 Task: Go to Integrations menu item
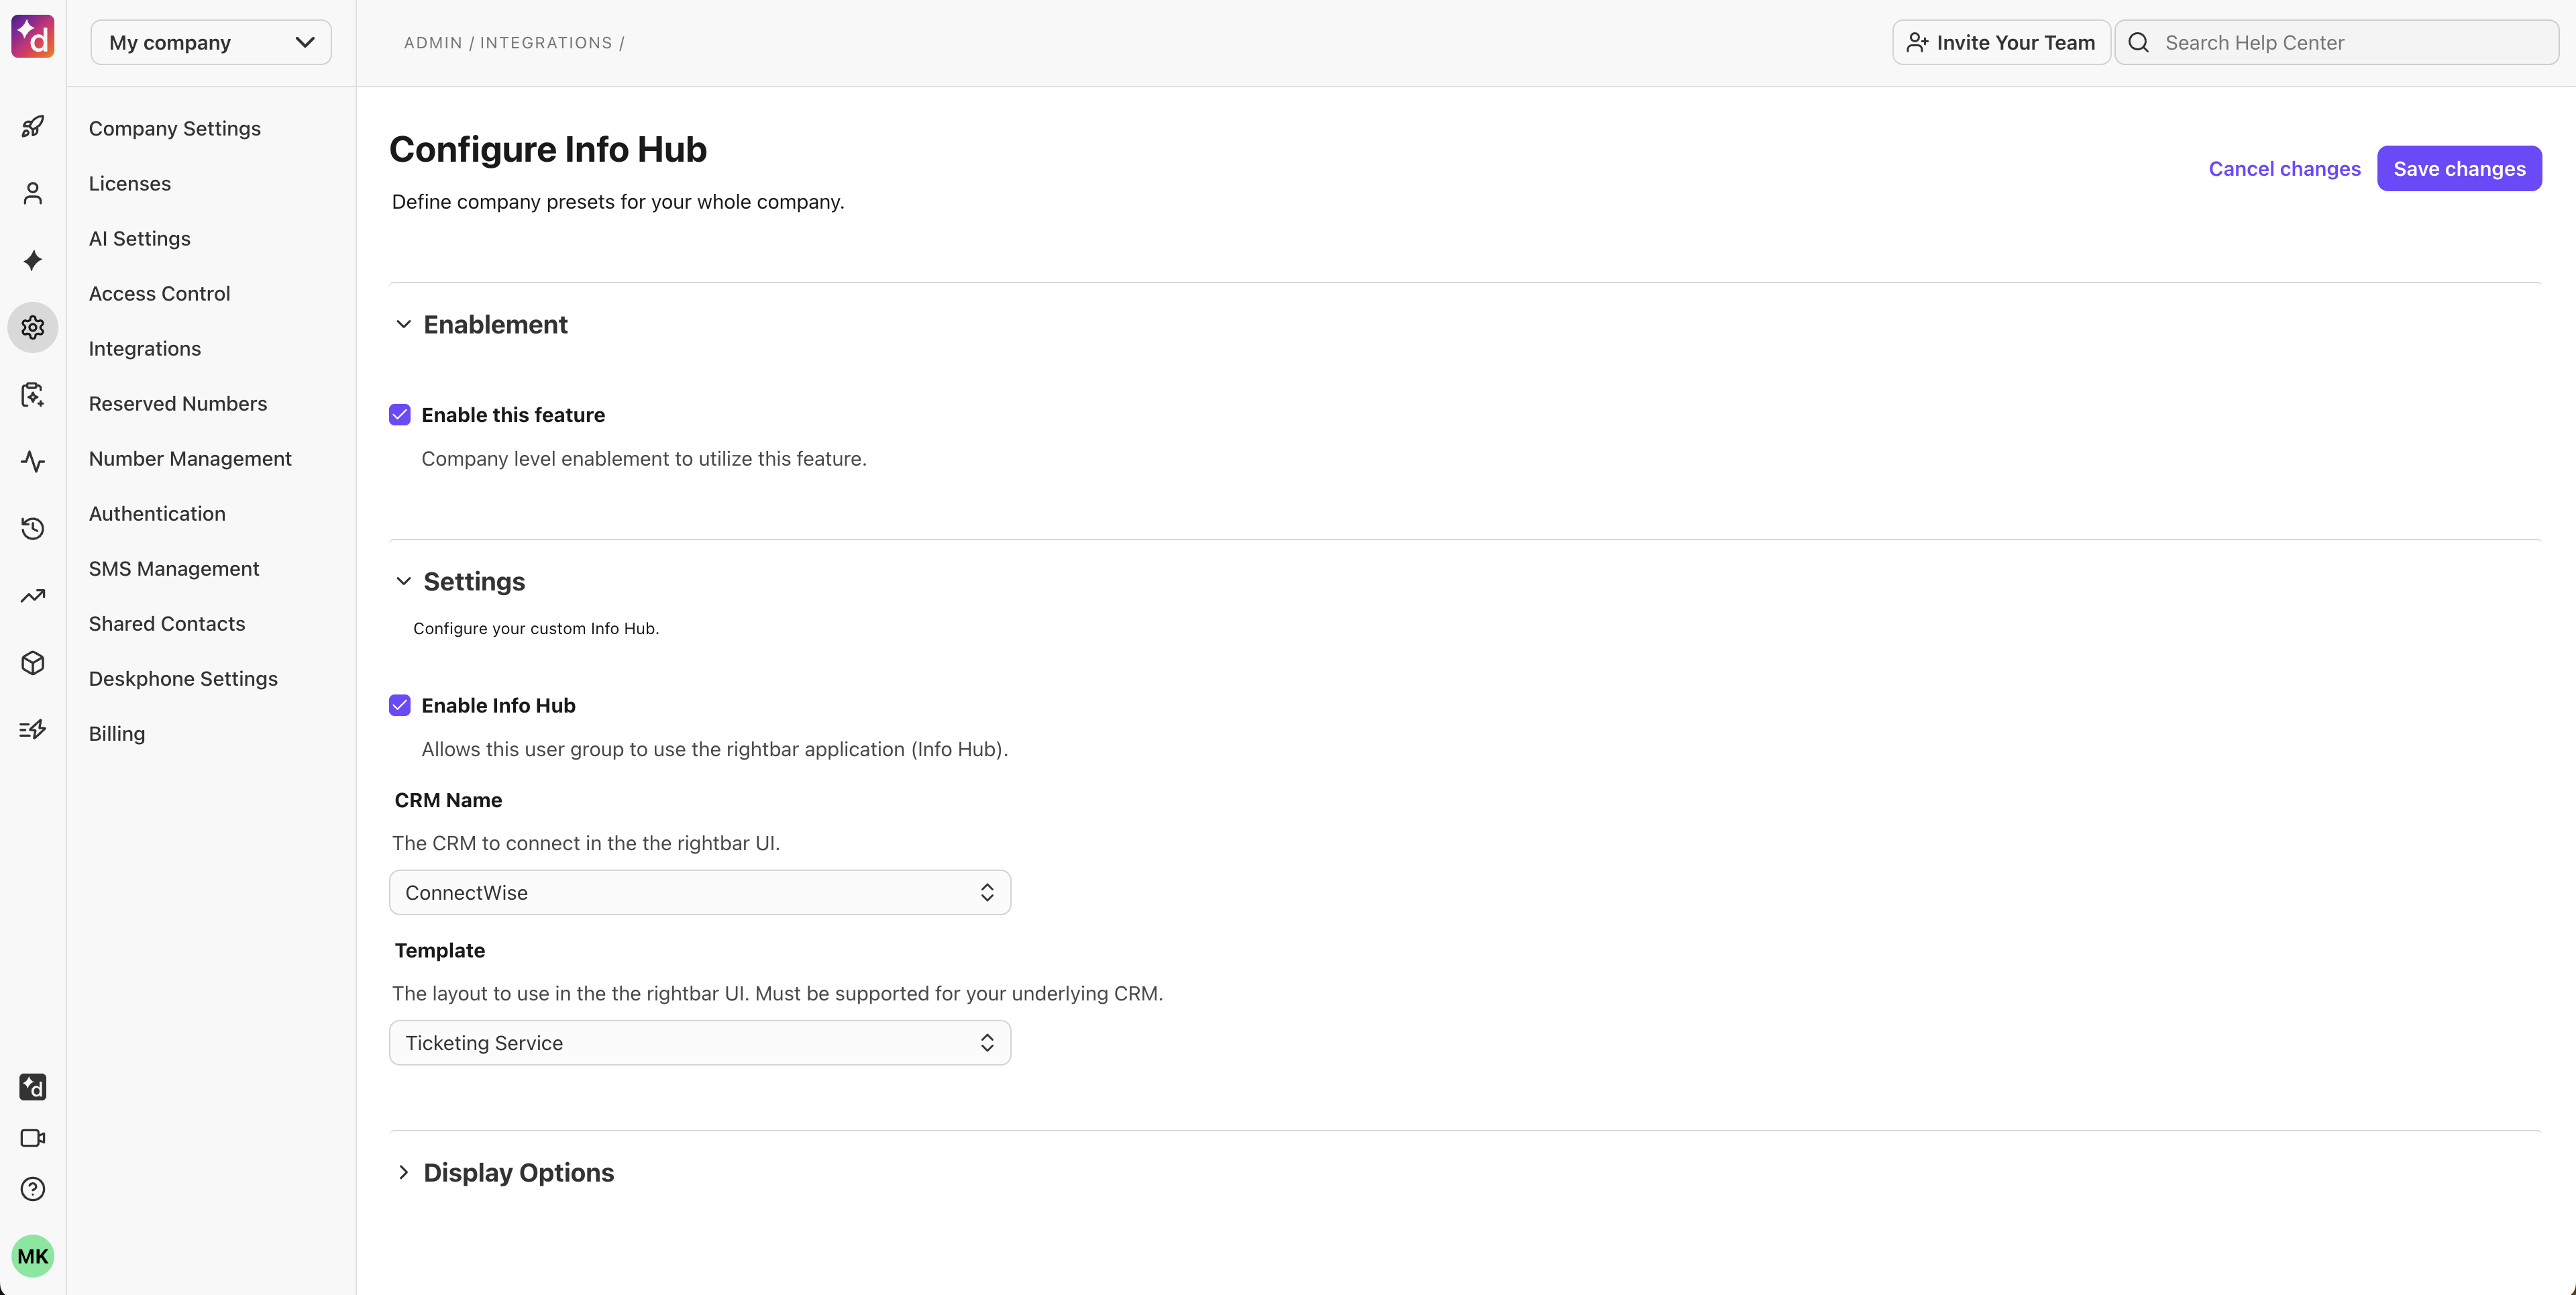click(145, 348)
